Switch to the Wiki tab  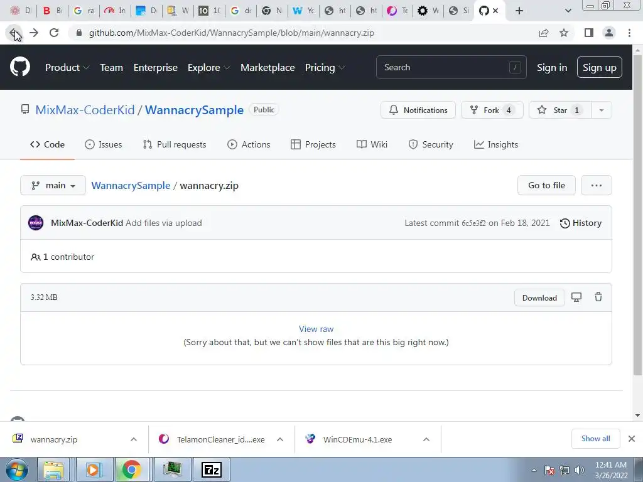pyautogui.click(x=372, y=144)
